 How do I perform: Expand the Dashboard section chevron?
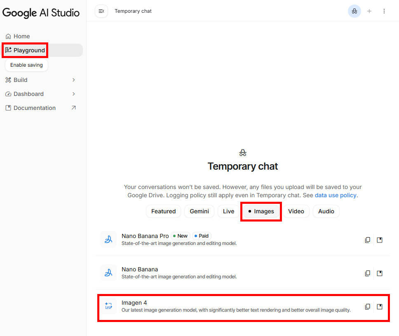73,94
